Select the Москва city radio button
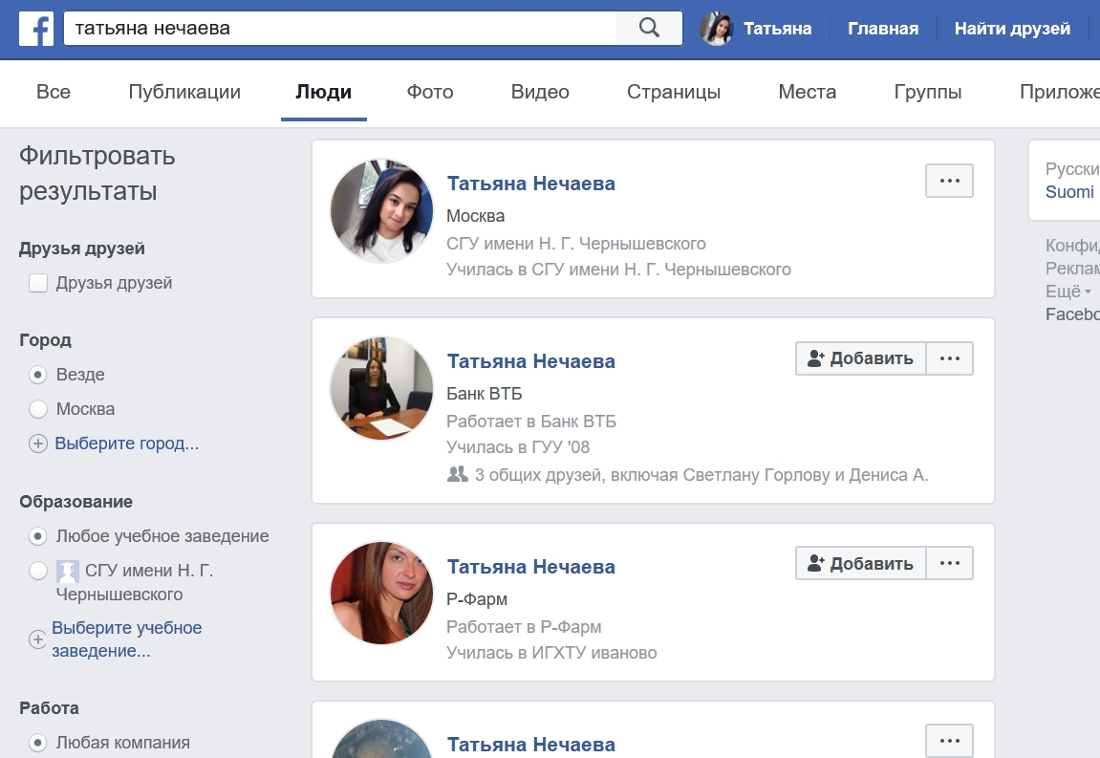Screen dimensions: 1100x758 pyautogui.click(x=38, y=409)
